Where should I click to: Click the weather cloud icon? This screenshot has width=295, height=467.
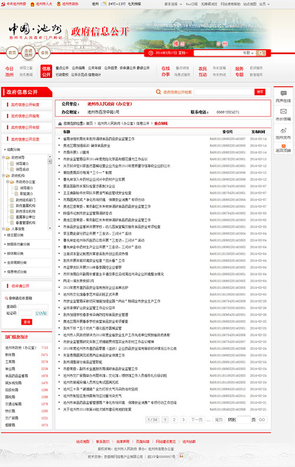(103, 4)
